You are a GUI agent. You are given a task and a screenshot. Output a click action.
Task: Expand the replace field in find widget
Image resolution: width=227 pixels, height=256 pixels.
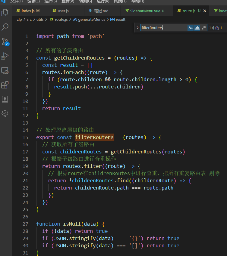tap(137, 28)
